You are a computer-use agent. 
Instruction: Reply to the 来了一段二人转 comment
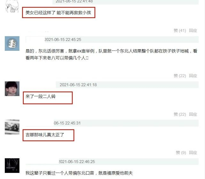point(193,114)
